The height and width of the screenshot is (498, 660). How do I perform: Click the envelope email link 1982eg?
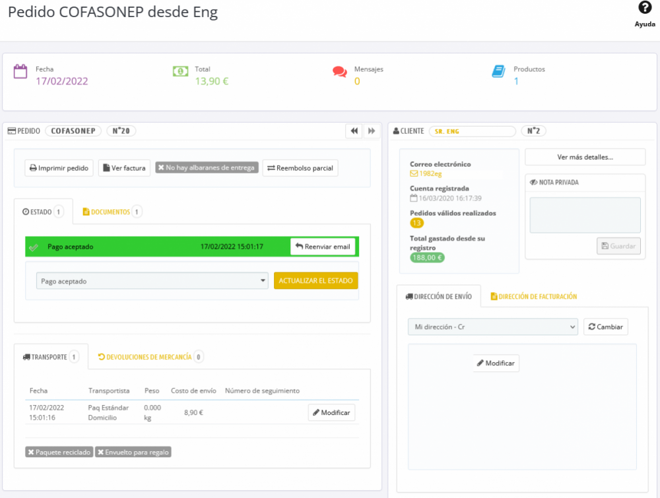coord(426,174)
